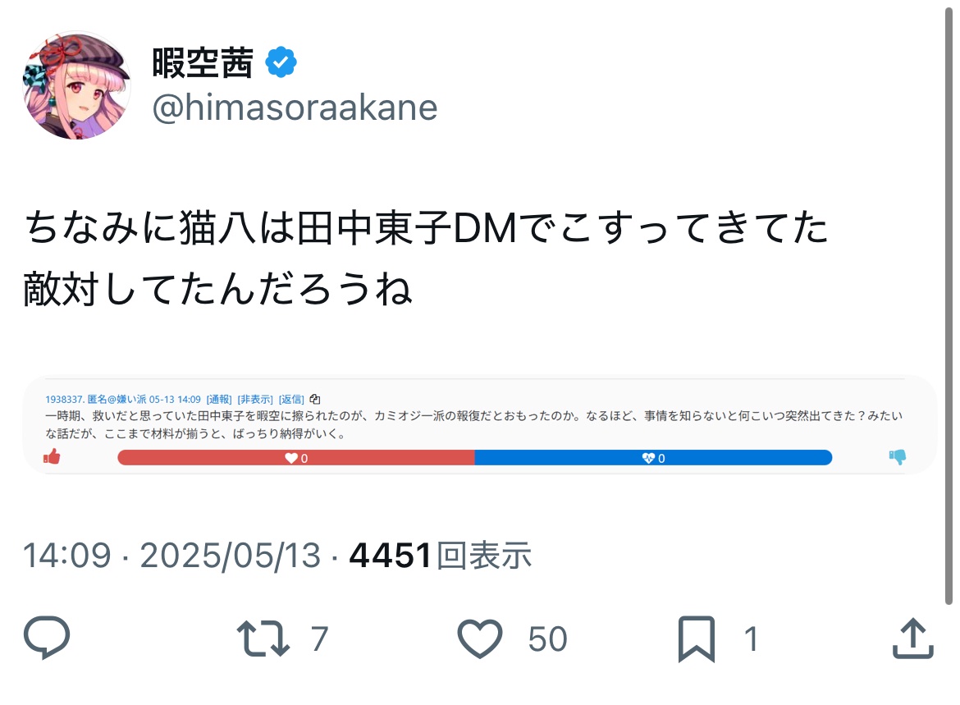Open the share upload icon

(913, 639)
